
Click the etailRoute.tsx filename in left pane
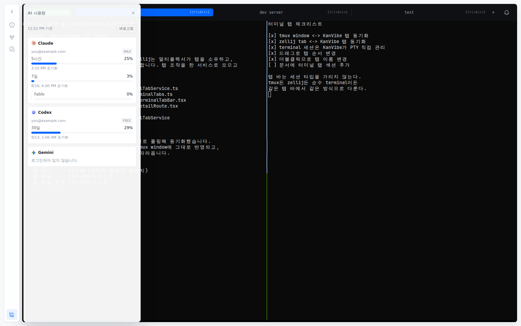pos(159,106)
